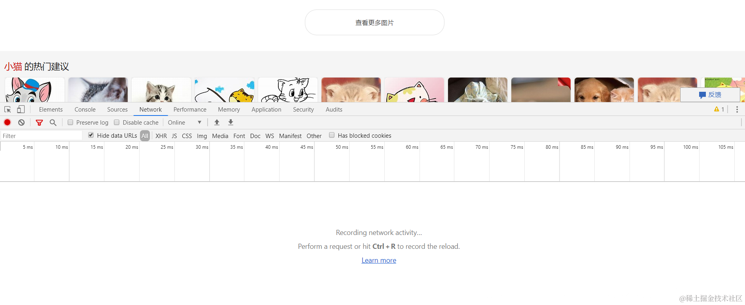
Task: Click the 反馈 feedback button
Action: (710, 95)
